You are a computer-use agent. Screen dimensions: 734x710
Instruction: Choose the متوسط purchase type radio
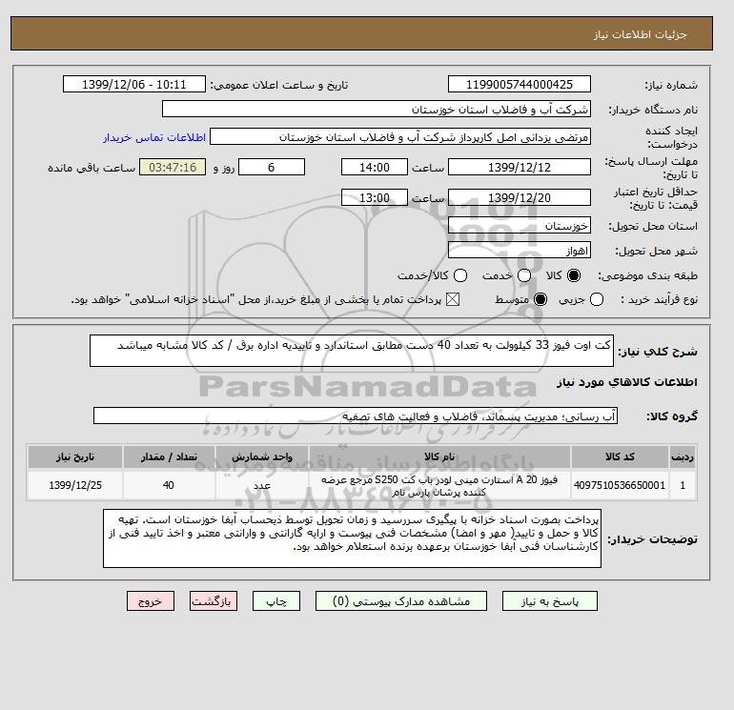540,299
